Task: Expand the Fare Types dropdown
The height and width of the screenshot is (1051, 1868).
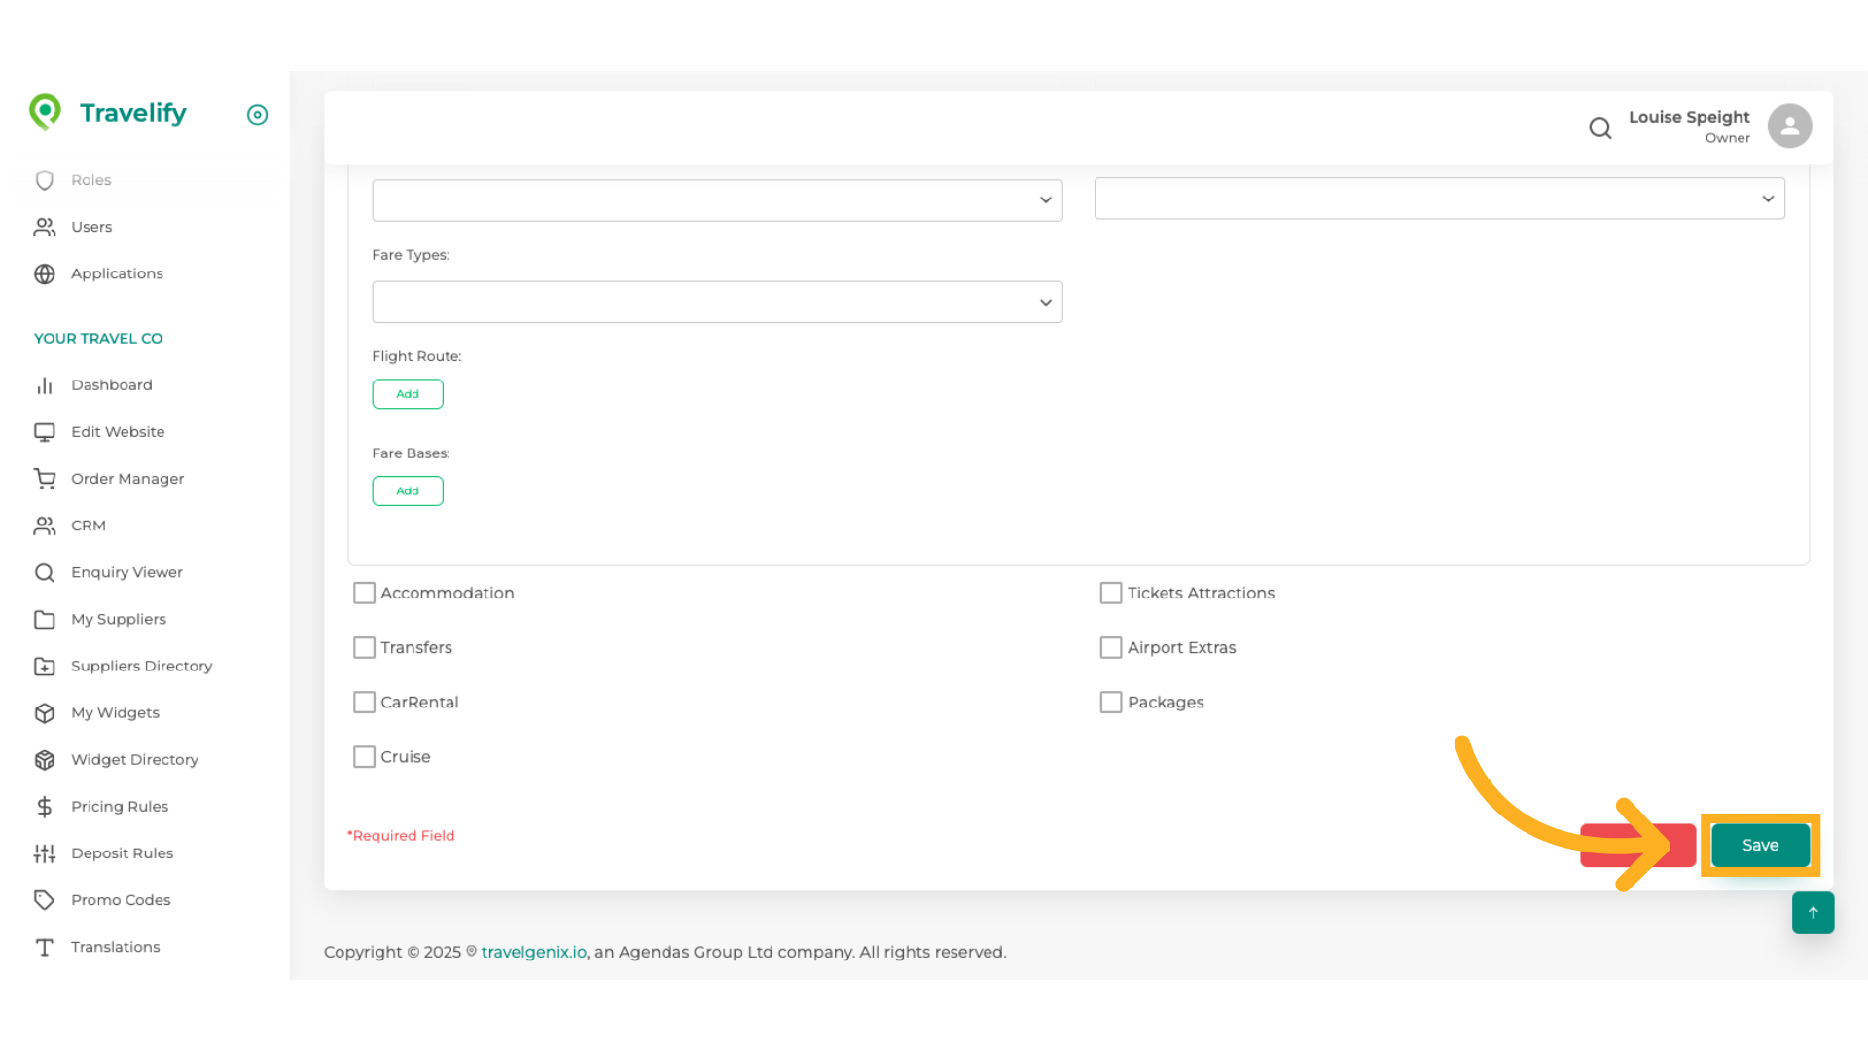Action: point(717,303)
